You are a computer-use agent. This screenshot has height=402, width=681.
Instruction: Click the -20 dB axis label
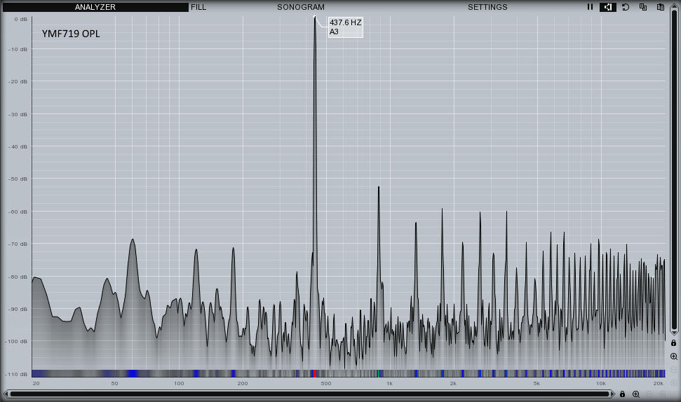[18, 81]
